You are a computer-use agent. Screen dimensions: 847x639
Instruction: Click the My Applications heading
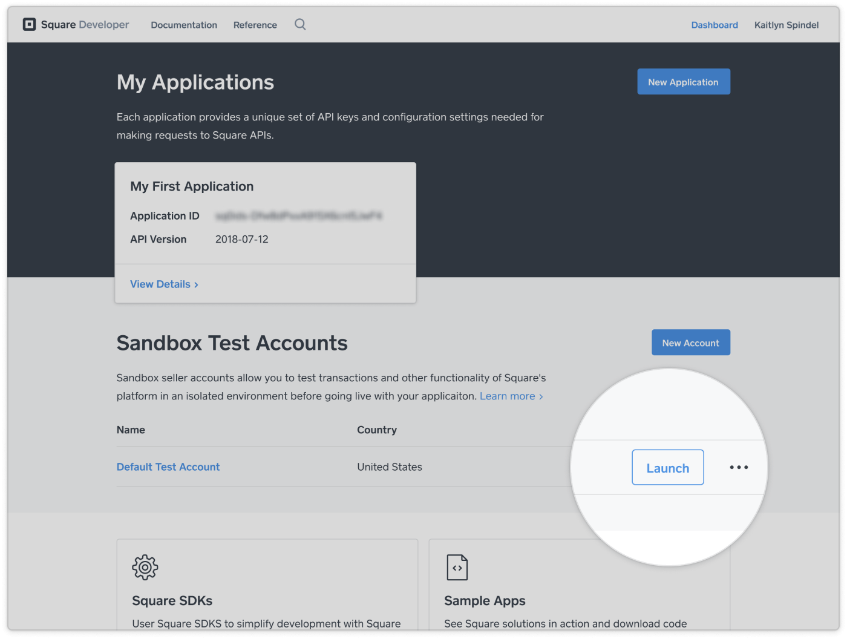coord(195,82)
